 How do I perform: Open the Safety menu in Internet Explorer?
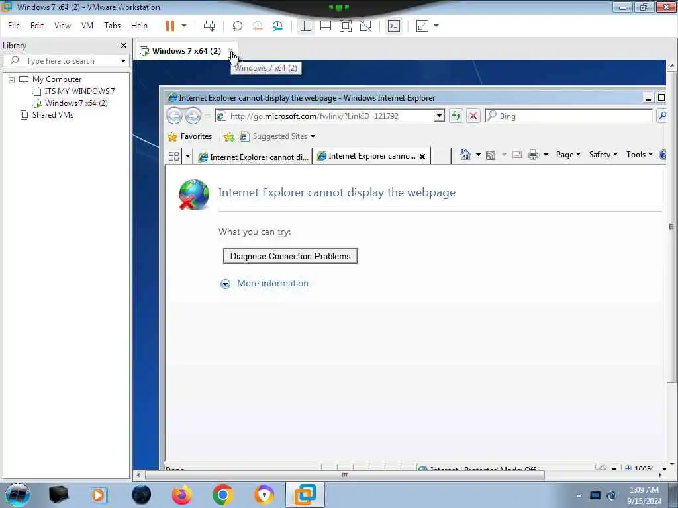click(x=603, y=155)
